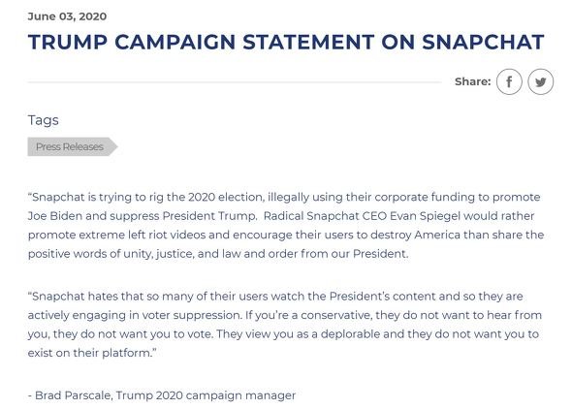Open the Press Releases tag

tap(73, 146)
